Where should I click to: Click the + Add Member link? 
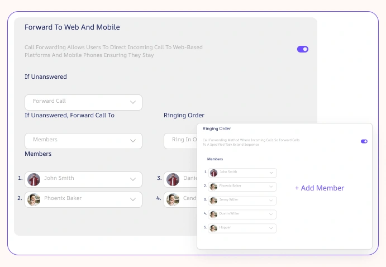(320, 188)
